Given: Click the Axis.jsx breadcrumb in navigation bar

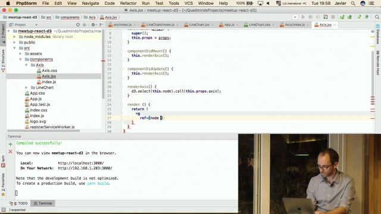Looking at the screenshot, I should (111, 17).
